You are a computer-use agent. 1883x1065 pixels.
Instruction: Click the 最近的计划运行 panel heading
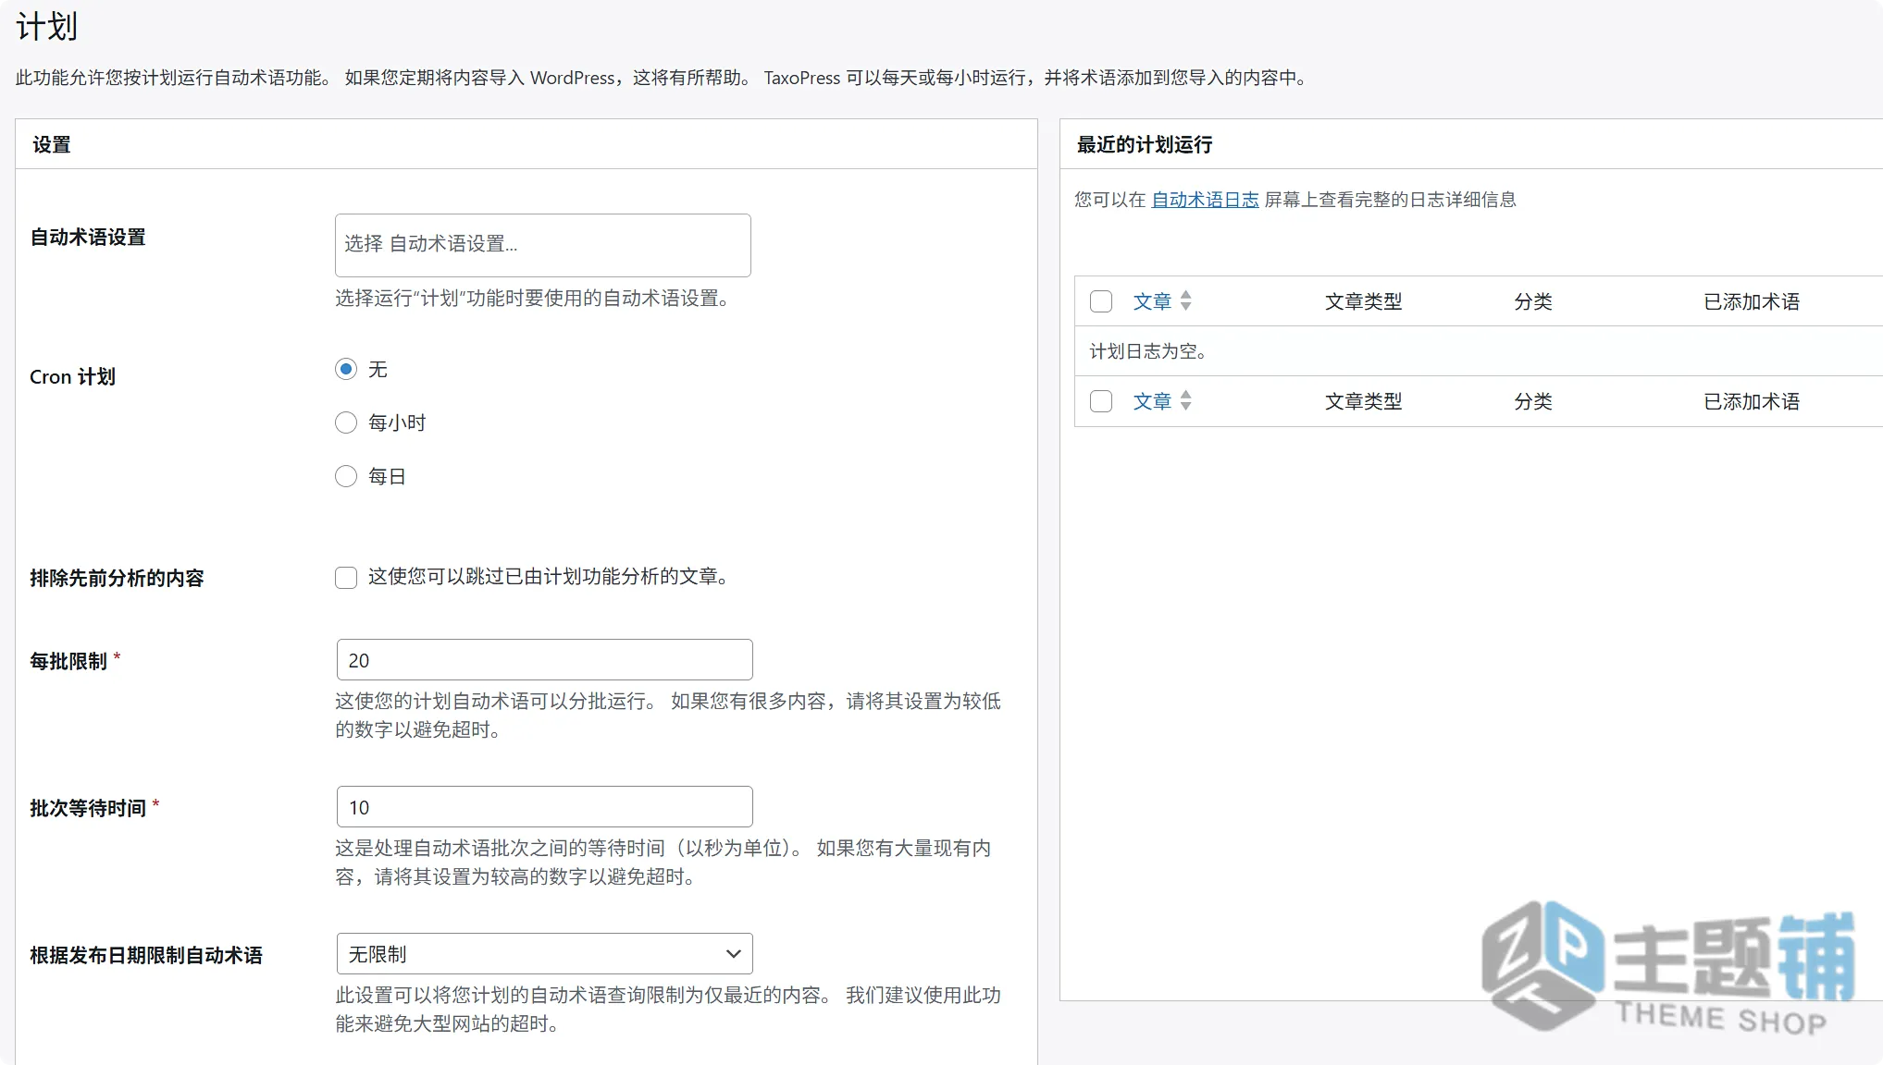click(x=1145, y=145)
